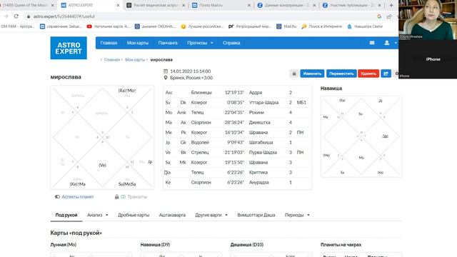Open the Поиск в Интернете bookmark
The height and width of the screenshot is (257, 457).
(x=322, y=26)
